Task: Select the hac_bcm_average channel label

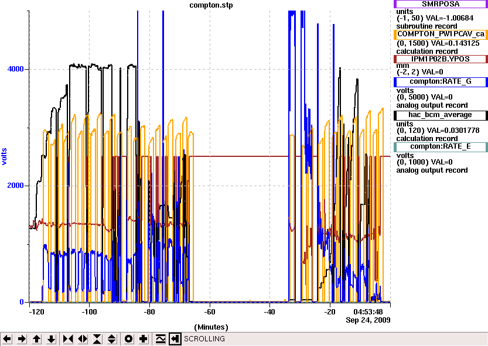Action: click(441, 115)
